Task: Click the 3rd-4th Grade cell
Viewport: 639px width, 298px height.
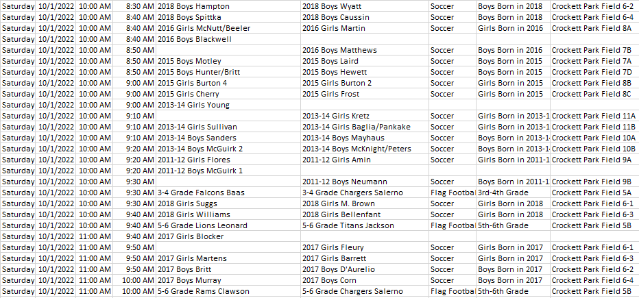Action: point(503,193)
